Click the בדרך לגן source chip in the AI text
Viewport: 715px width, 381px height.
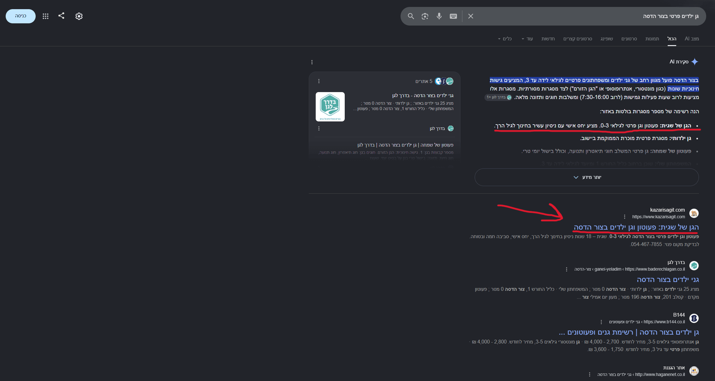point(498,97)
